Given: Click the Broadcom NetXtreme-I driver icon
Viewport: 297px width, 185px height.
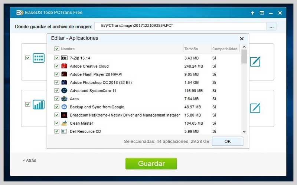Looking at the screenshot, I should 64,115.
